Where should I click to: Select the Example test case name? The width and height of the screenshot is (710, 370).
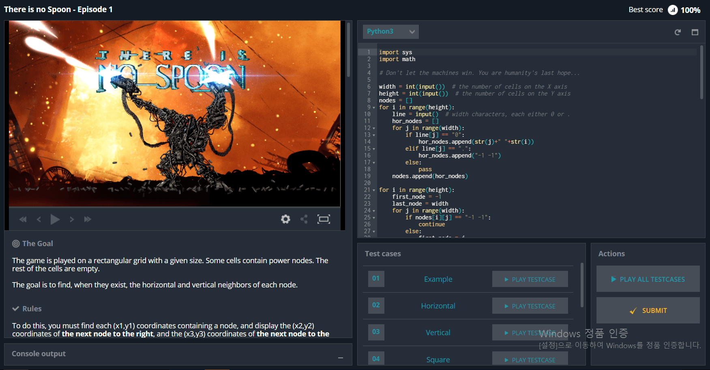pos(438,279)
